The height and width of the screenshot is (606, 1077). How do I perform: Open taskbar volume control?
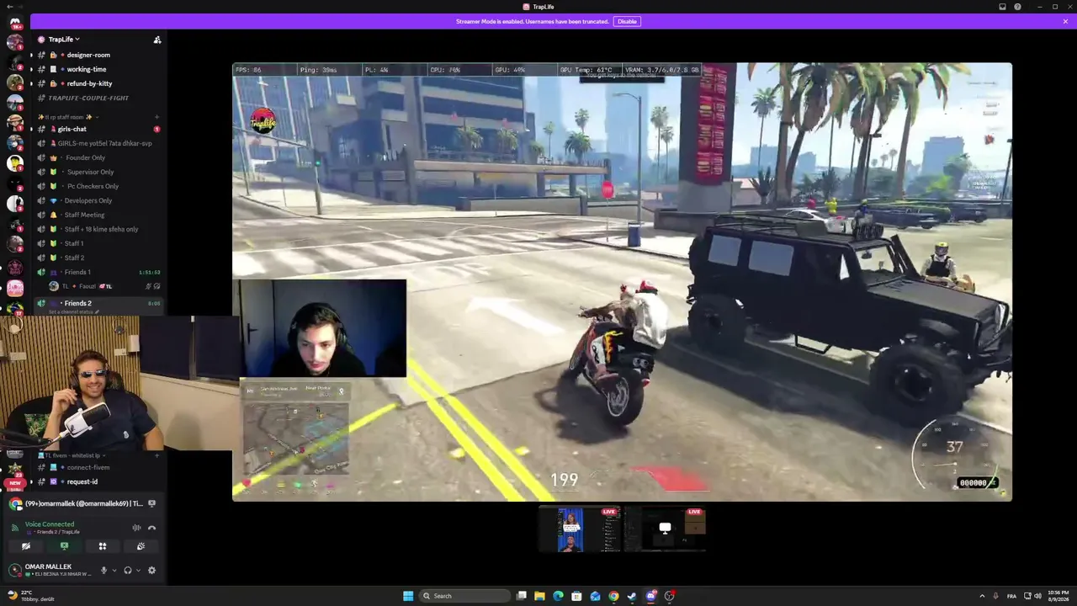(1037, 596)
